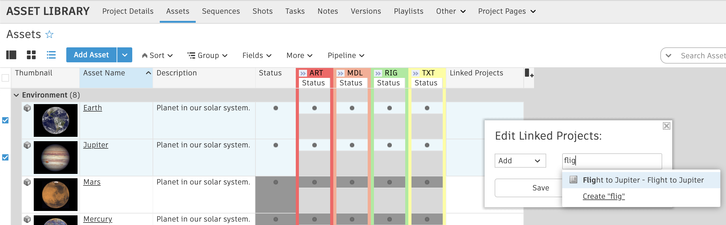Switch to master-detail view icon
The image size is (726, 225).
[x=11, y=55]
